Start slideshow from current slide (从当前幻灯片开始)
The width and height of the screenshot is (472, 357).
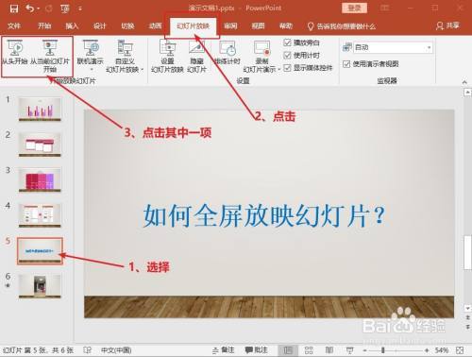[50, 56]
